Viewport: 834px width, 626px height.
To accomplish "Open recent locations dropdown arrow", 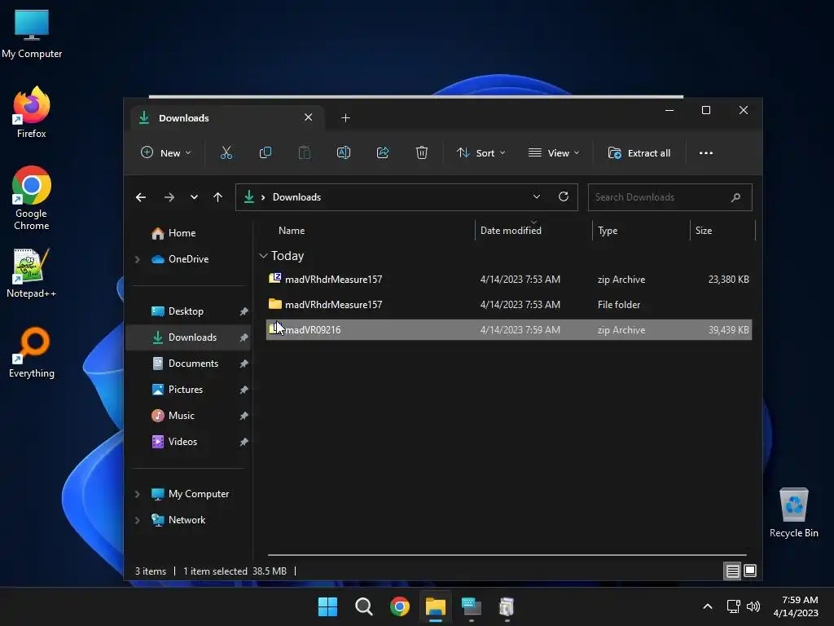I will point(194,197).
